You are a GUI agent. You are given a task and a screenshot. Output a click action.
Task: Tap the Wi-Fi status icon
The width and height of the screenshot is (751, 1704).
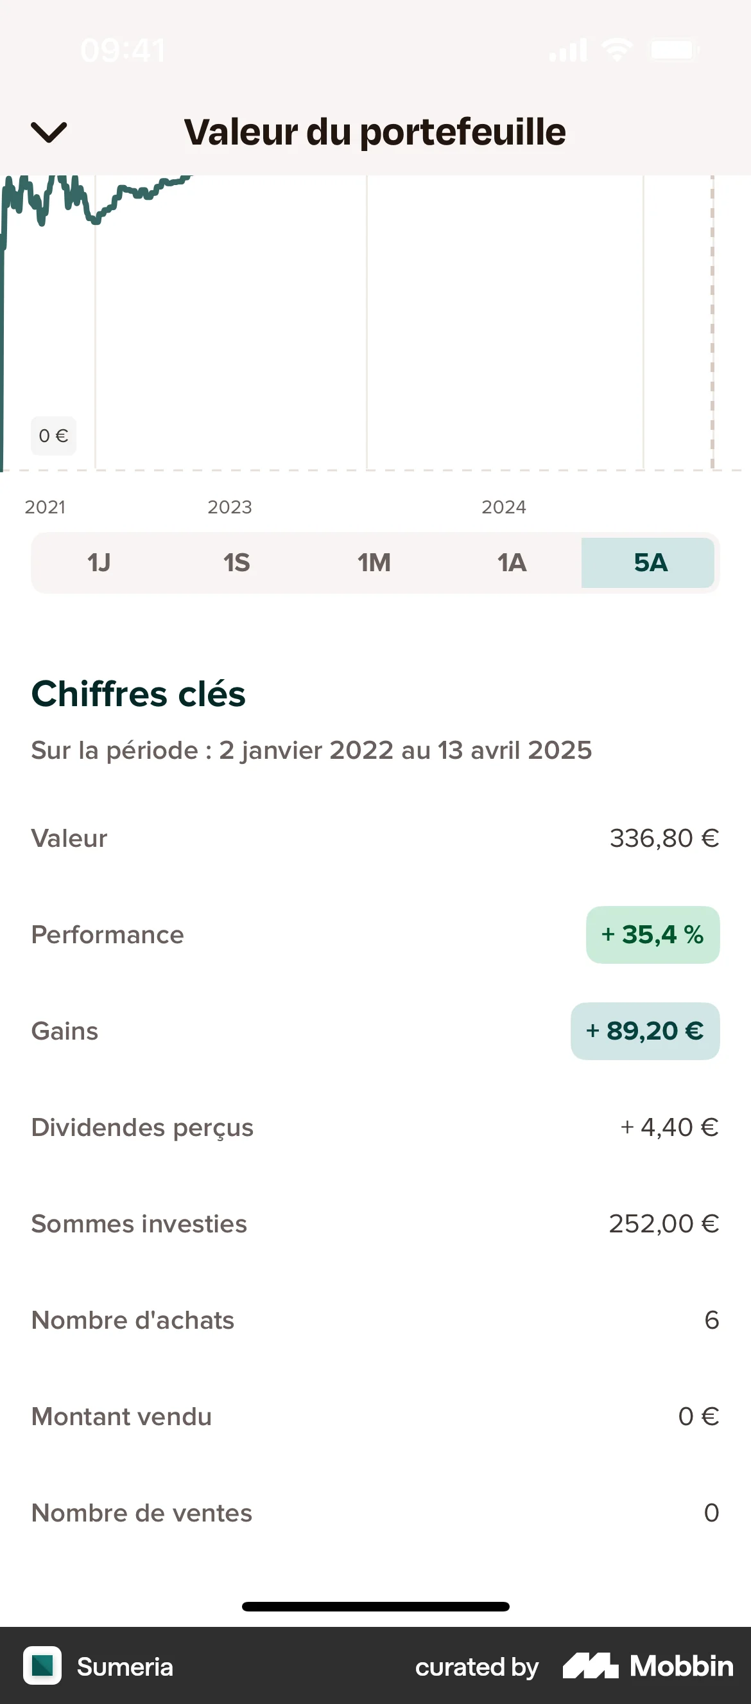coord(617,49)
